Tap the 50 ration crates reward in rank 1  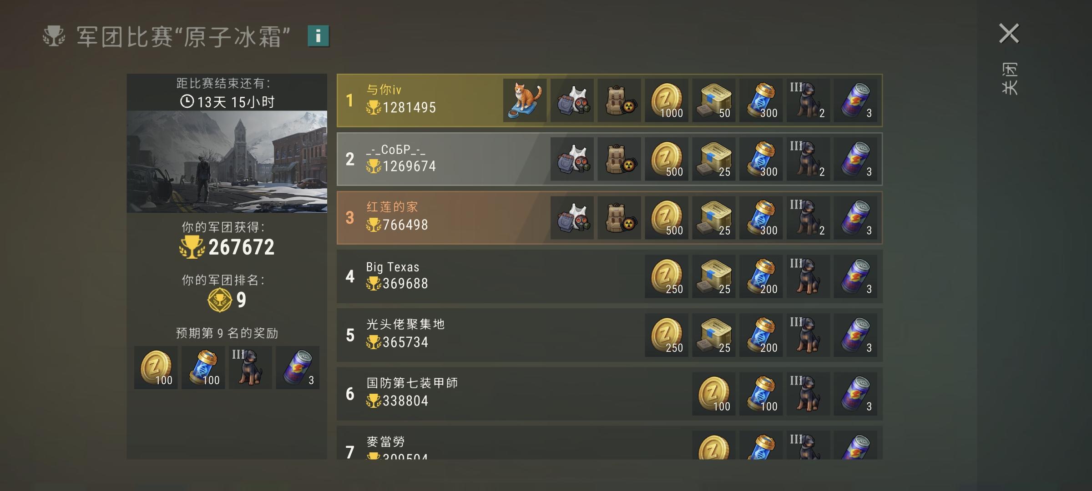pos(714,100)
